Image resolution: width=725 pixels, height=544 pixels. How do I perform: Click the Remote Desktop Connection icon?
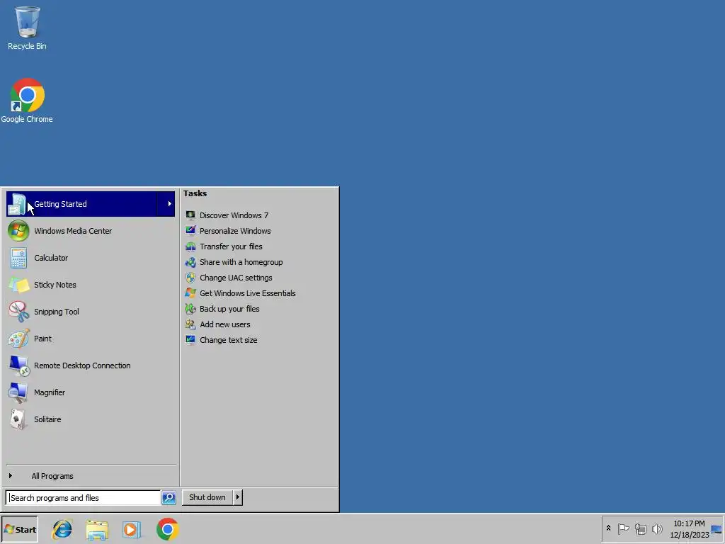click(x=18, y=365)
